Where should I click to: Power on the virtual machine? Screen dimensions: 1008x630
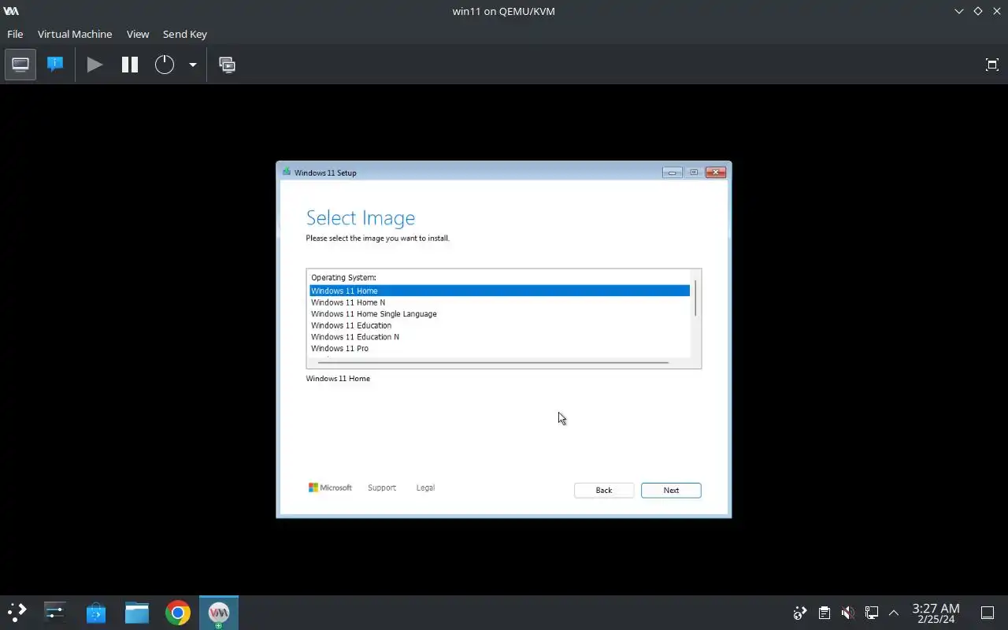(94, 65)
